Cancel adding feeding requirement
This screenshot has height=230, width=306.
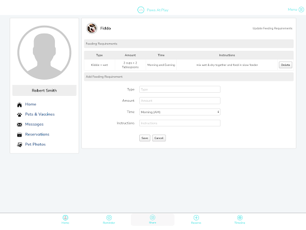159,138
